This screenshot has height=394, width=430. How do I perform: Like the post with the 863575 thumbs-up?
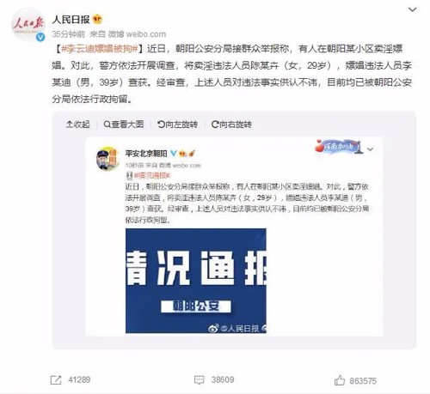point(340,380)
